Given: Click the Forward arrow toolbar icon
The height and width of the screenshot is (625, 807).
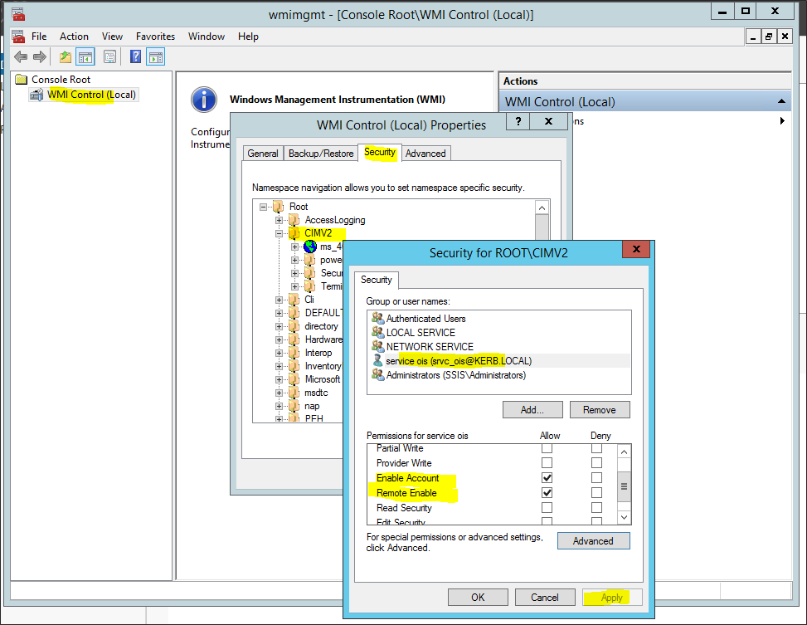Looking at the screenshot, I should click(x=40, y=56).
